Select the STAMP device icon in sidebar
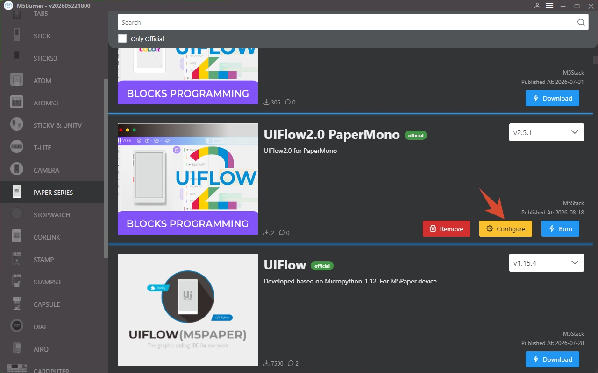Screen dimensions: 598x373 17,259
